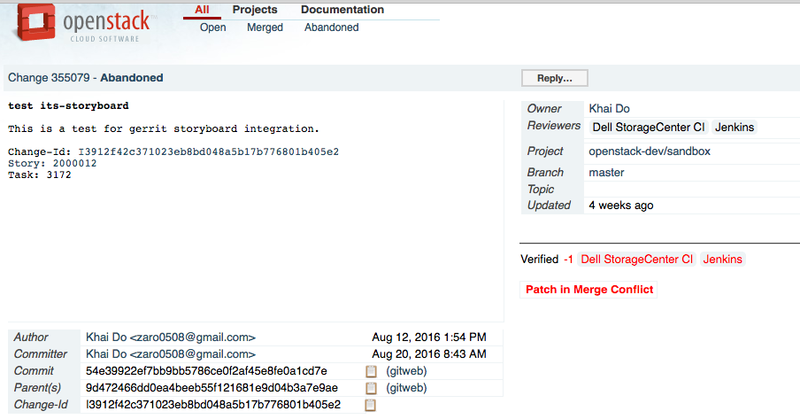
Task: Show Merged changes
Action: (265, 27)
